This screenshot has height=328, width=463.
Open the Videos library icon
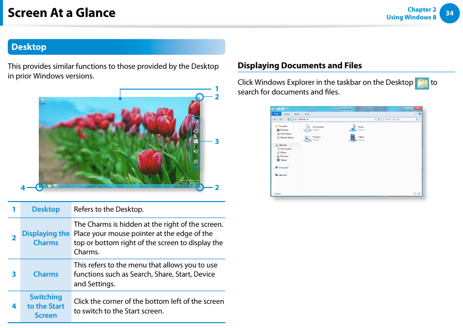[353, 139]
